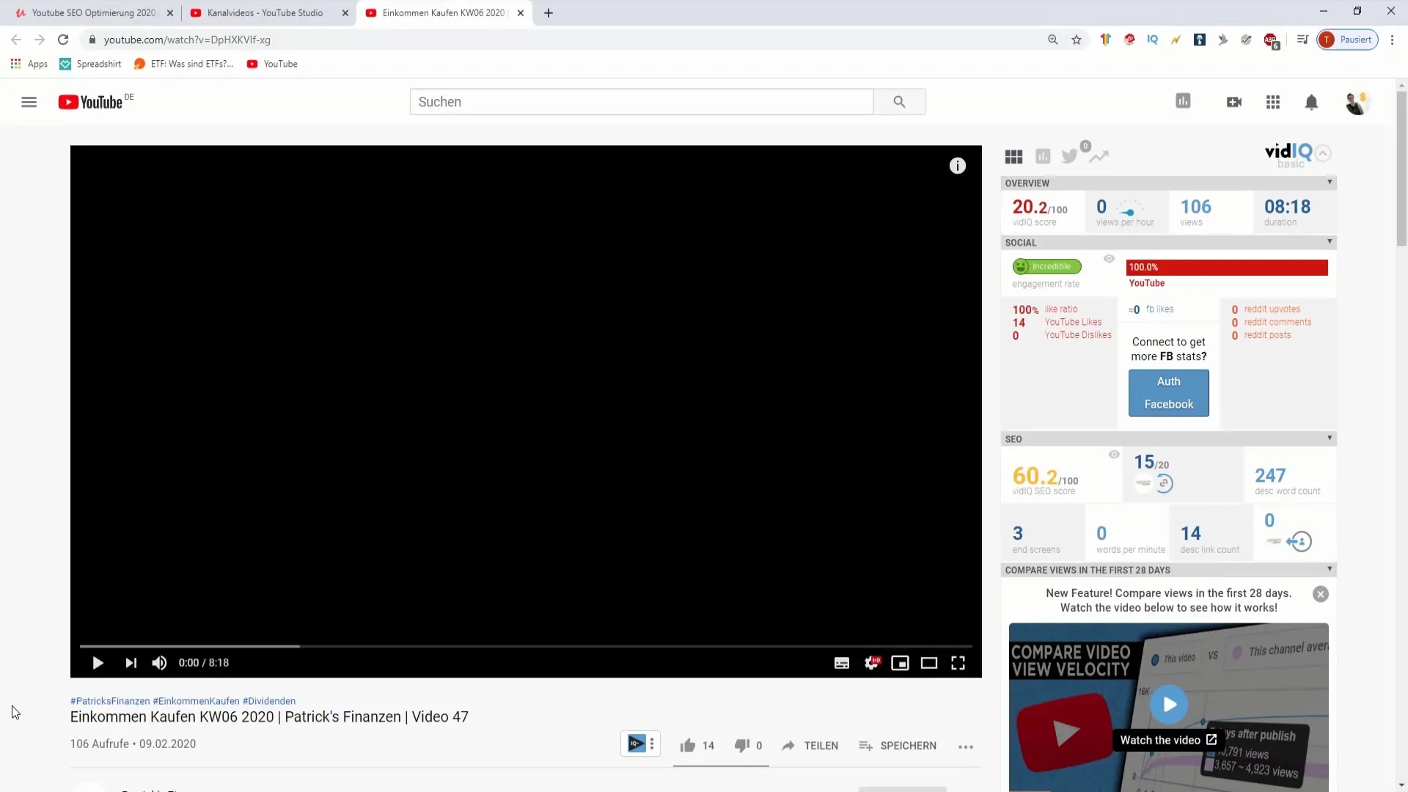This screenshot has height=792, width=1408.
Task: Open the YouTube hamburger guide menu
Action: [x=29, y=102]
